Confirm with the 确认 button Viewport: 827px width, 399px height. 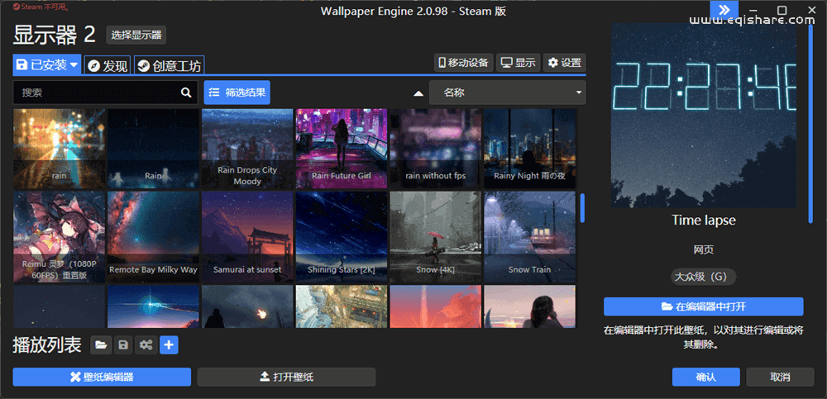705,377
